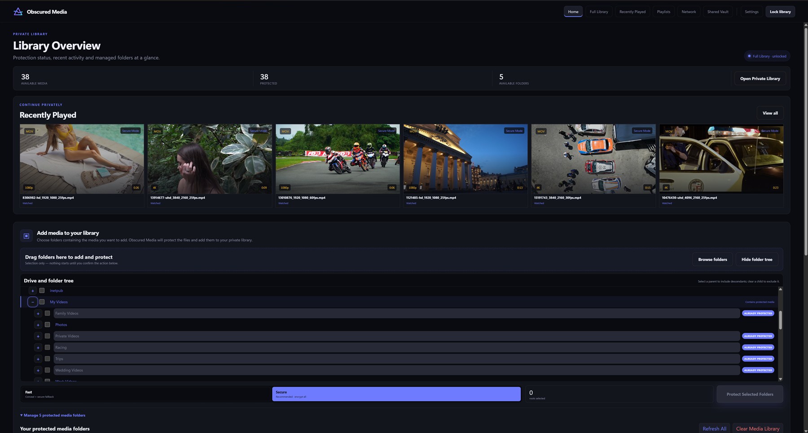Tick the Photos folder checkbox

[47, 325]
